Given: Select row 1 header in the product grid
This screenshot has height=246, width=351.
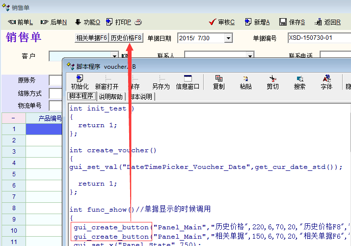Looking at the screenshot, I should tap(14, 129).
